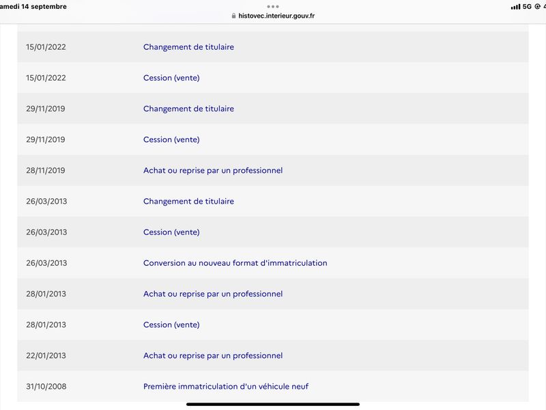
Task: Select 22/01/2013 Achat ou reprise par un professionnel
Action: click(273, 355)
